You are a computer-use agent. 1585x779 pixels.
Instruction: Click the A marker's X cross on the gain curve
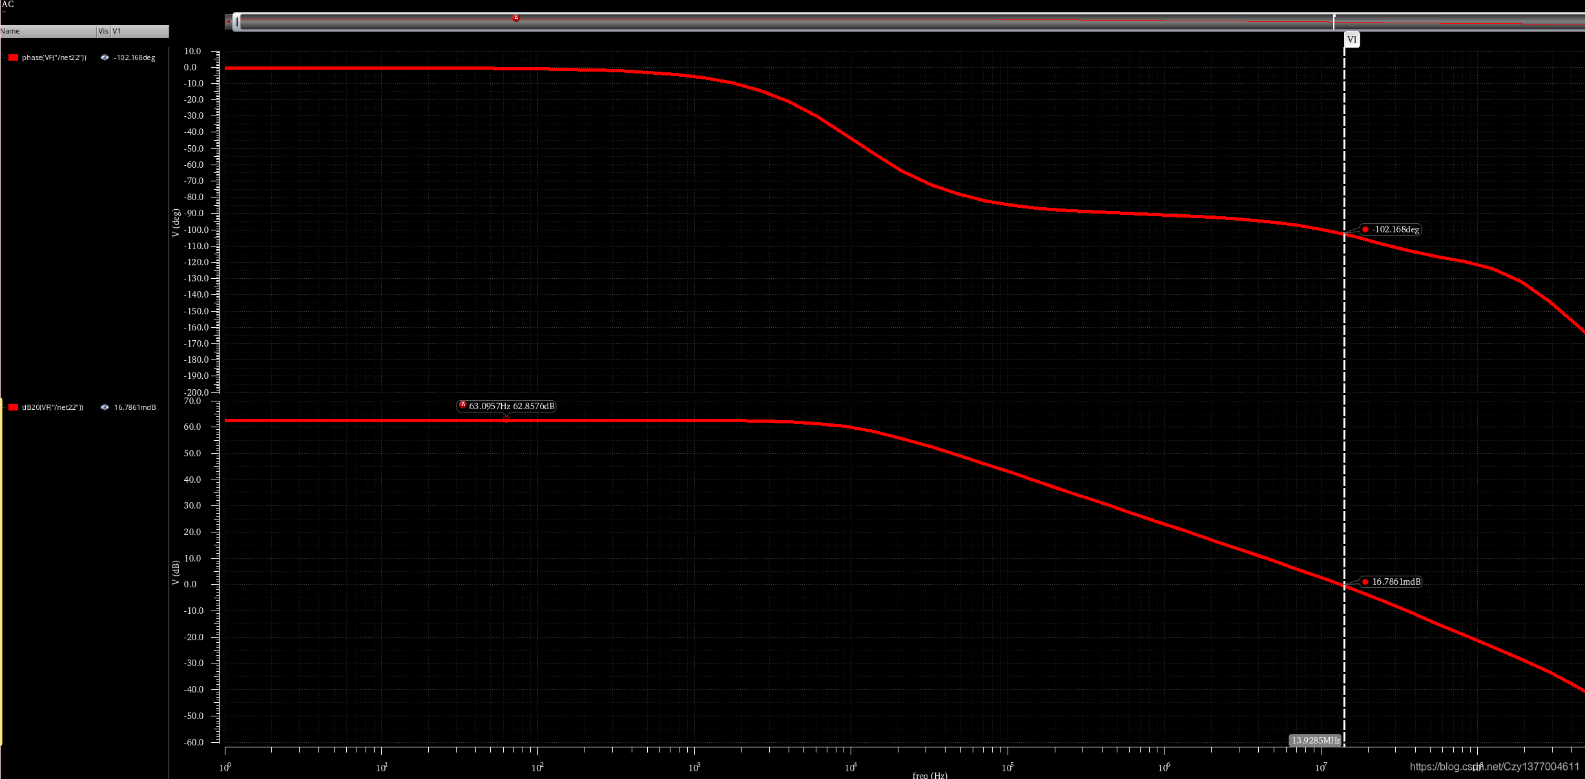[x=506, y=419]
